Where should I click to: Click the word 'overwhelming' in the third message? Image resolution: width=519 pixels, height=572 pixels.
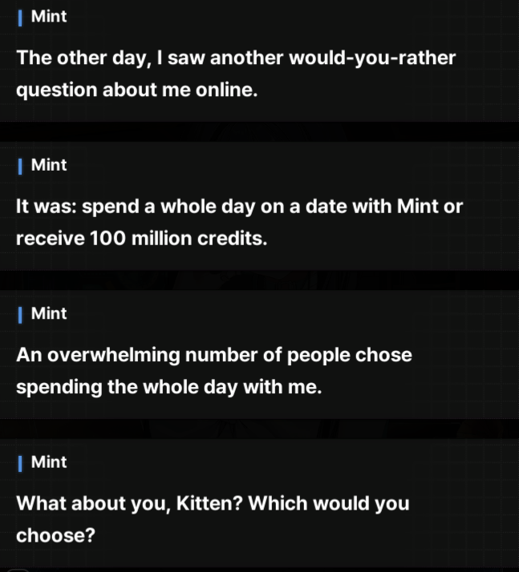[x=113, y=356]
